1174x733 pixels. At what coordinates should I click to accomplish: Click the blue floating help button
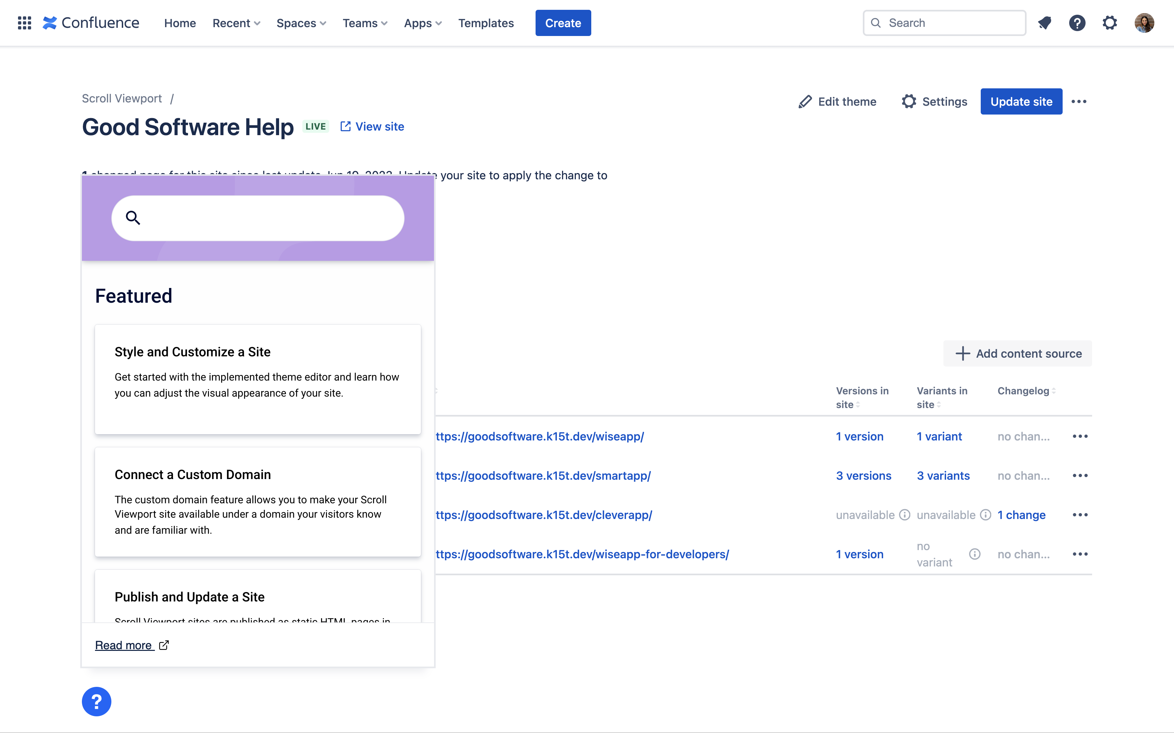(x=97, y=702)
